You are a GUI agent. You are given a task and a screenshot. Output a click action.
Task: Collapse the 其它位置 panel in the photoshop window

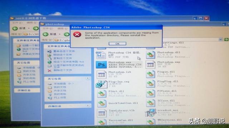(87, 78)
